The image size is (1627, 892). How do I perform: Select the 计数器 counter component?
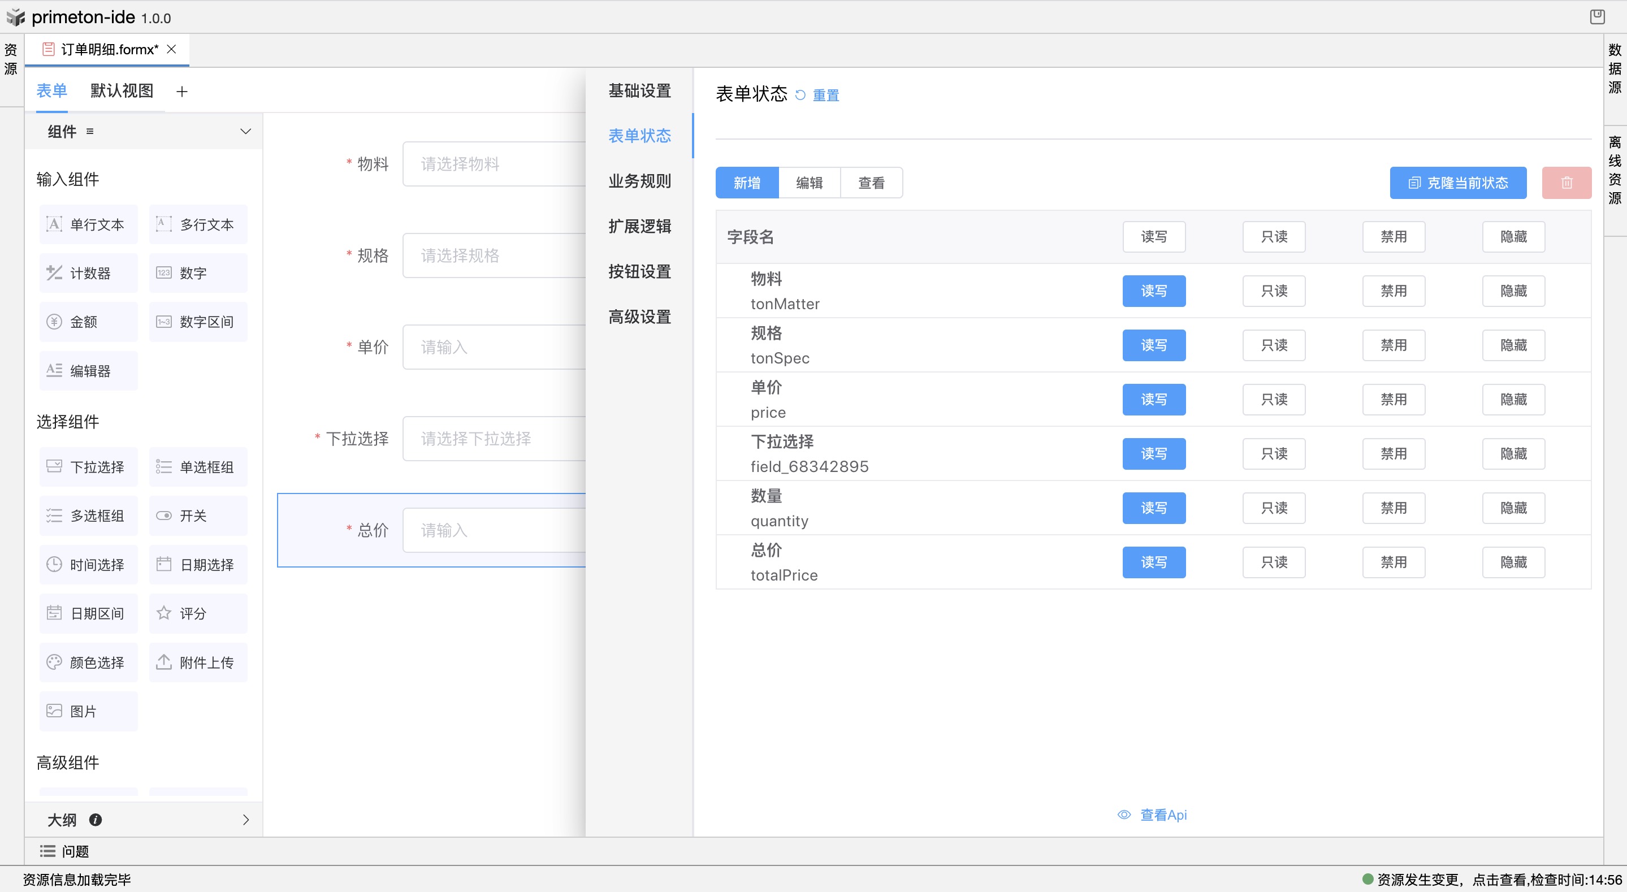coord(88,273)
